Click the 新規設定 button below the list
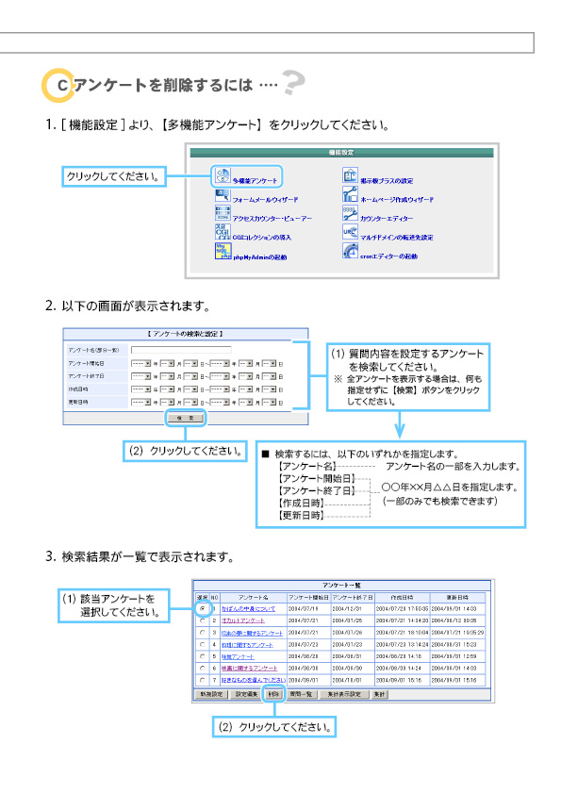The height and width of the screenshot is (794, 561). [x=211, y=694]
